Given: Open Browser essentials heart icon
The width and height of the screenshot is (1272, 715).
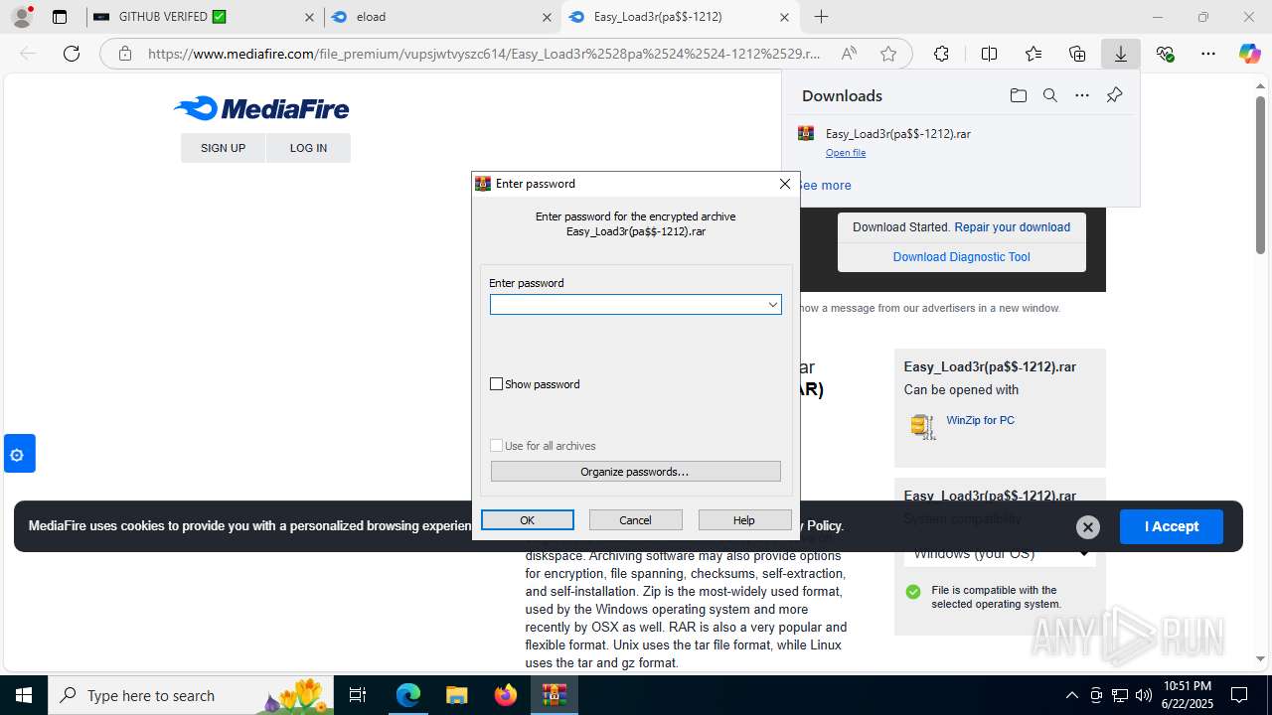Looking at the screenshot, I should click(x=1165, y=54).
